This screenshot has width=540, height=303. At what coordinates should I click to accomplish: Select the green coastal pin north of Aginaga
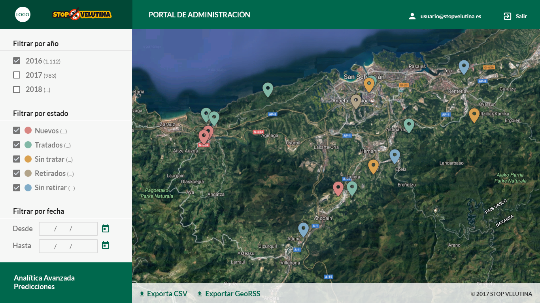[268, 90]
